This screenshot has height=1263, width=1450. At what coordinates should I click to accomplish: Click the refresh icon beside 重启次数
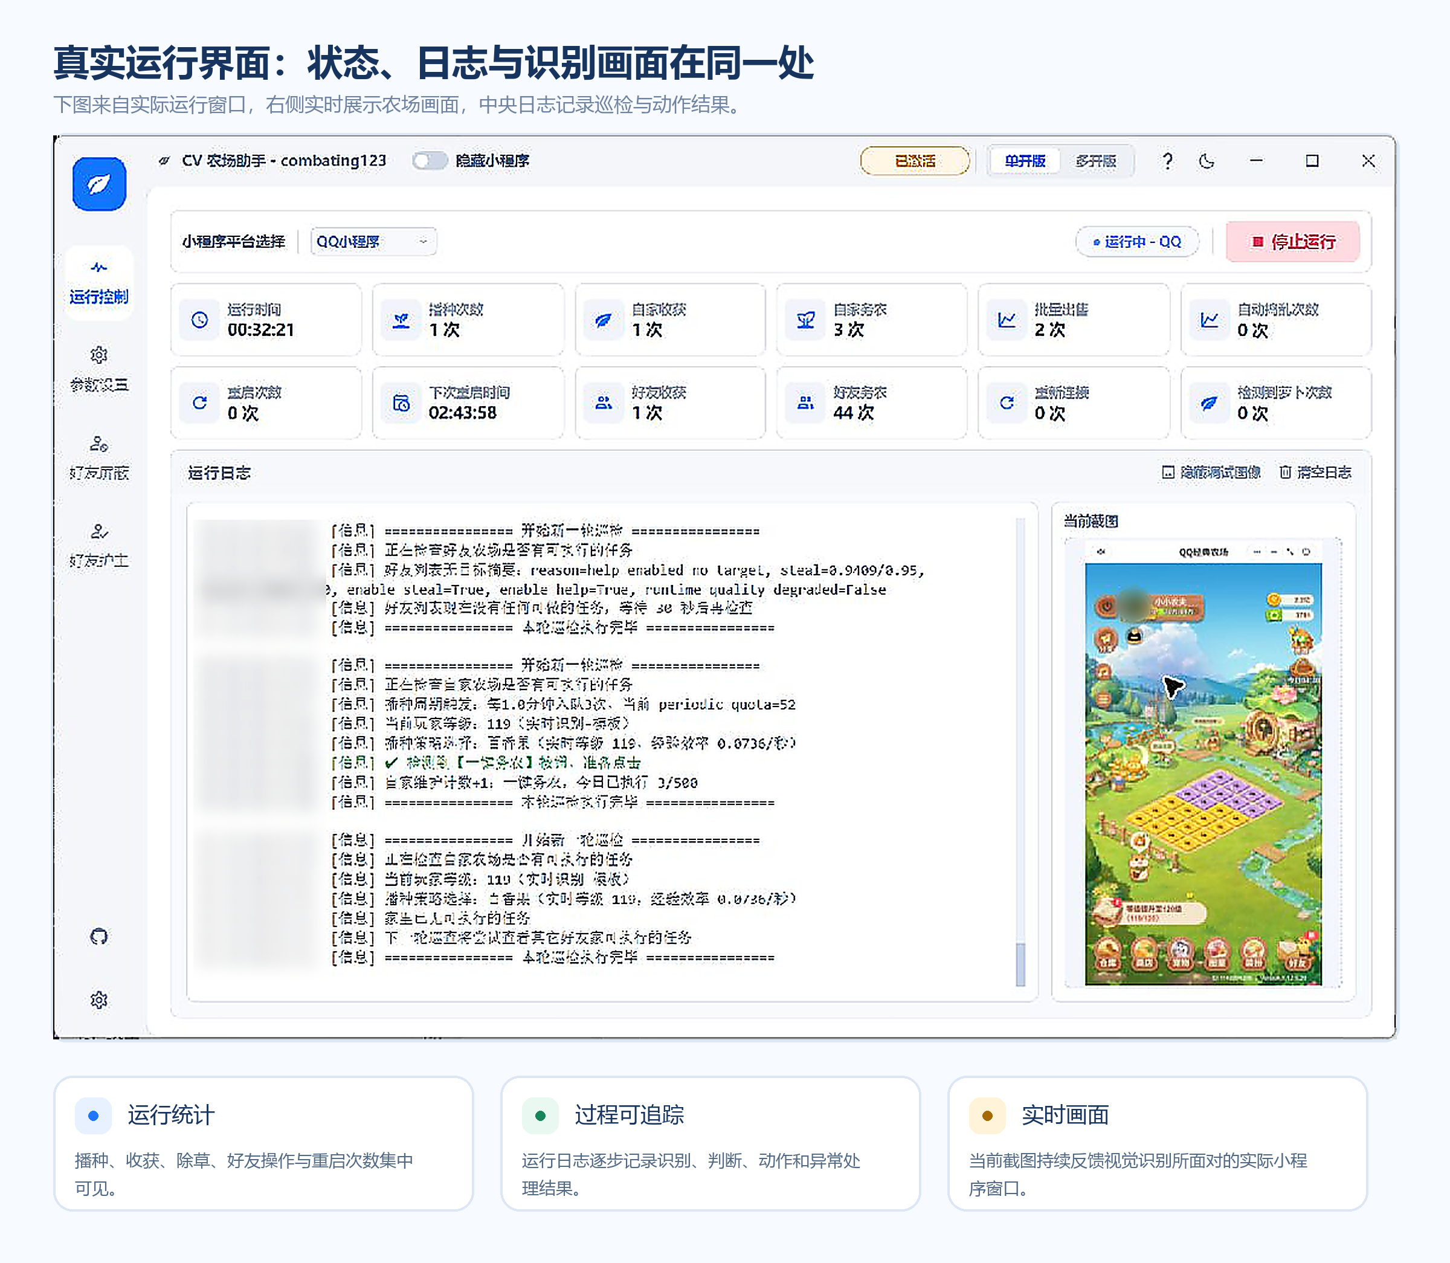[x=200, y=402]
